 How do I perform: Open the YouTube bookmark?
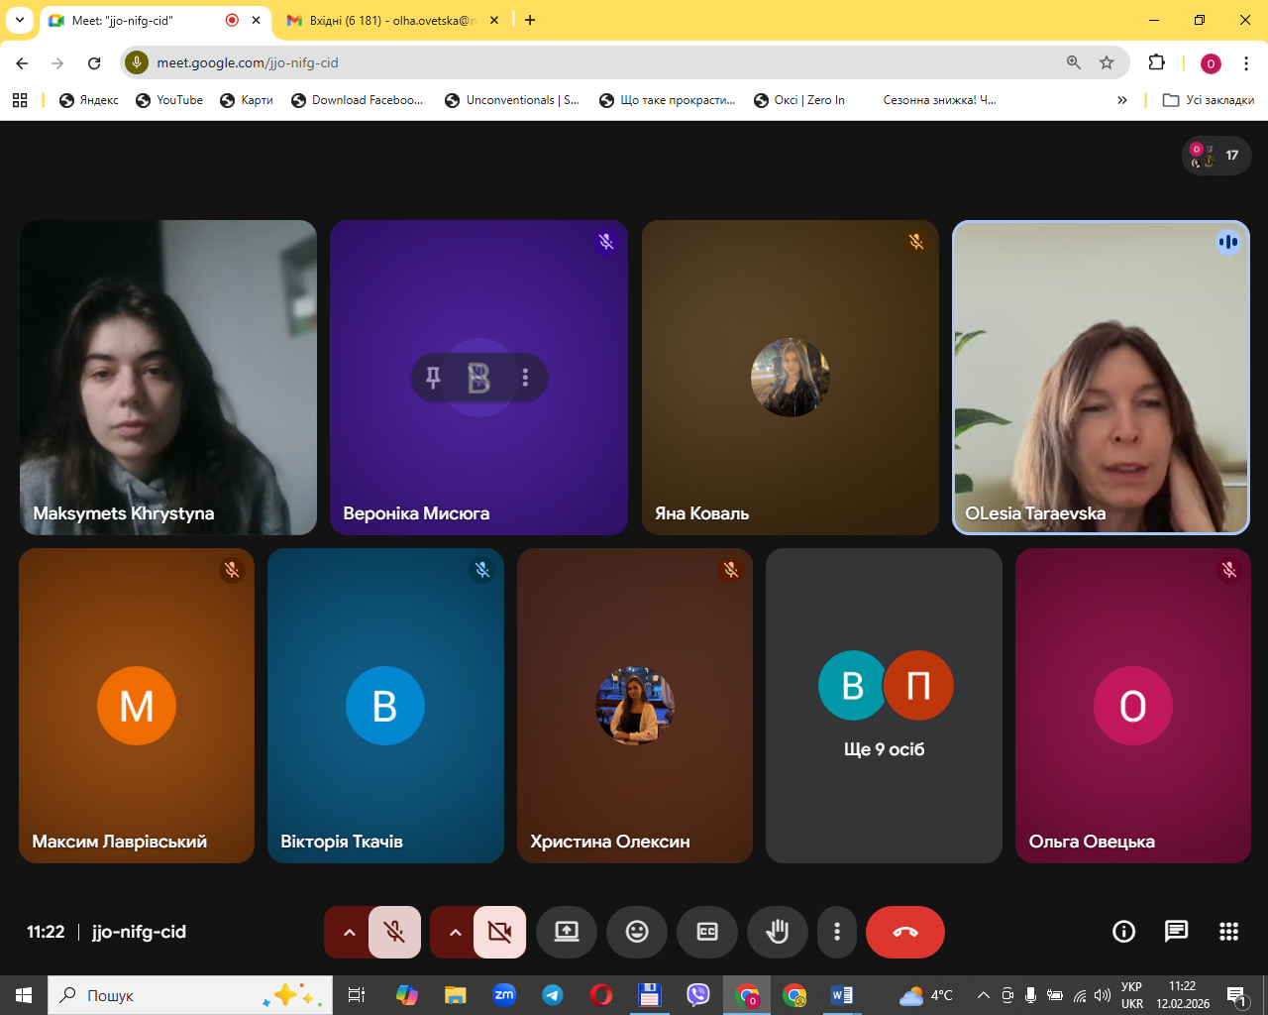(169, 100)
